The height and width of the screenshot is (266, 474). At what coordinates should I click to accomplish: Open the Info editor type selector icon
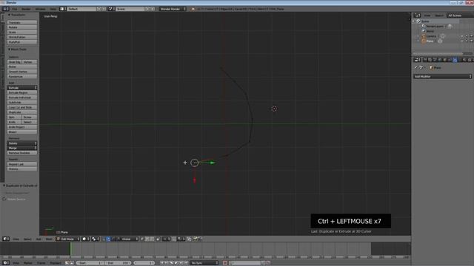pos(5,9)
